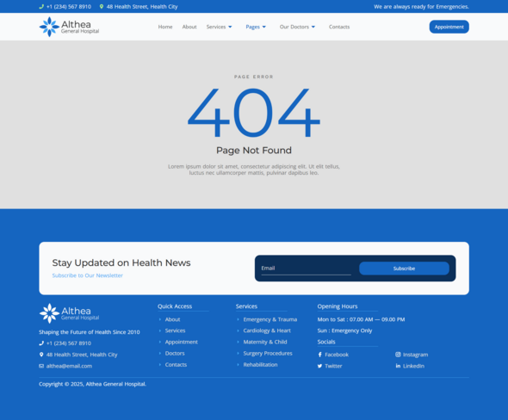Open footer Doctors link
The height and width of the screenshot is (420, 508).
(175, 353)
